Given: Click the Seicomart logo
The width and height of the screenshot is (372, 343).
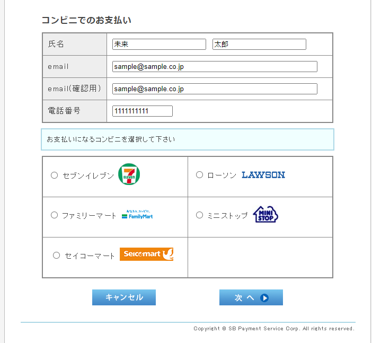Looking at the screenshot, I should click(147, 254).
